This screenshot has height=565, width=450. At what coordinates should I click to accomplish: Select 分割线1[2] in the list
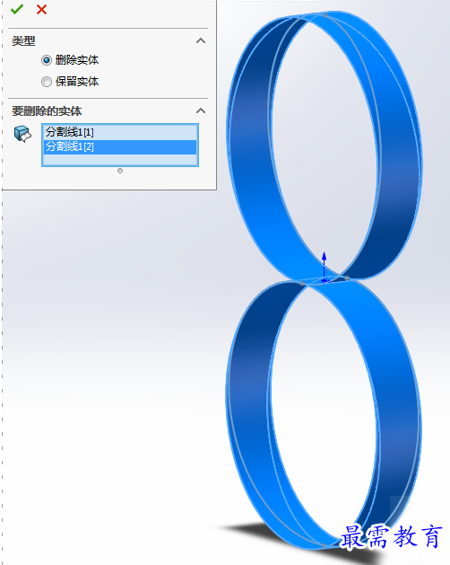click(x=120, y=146)
